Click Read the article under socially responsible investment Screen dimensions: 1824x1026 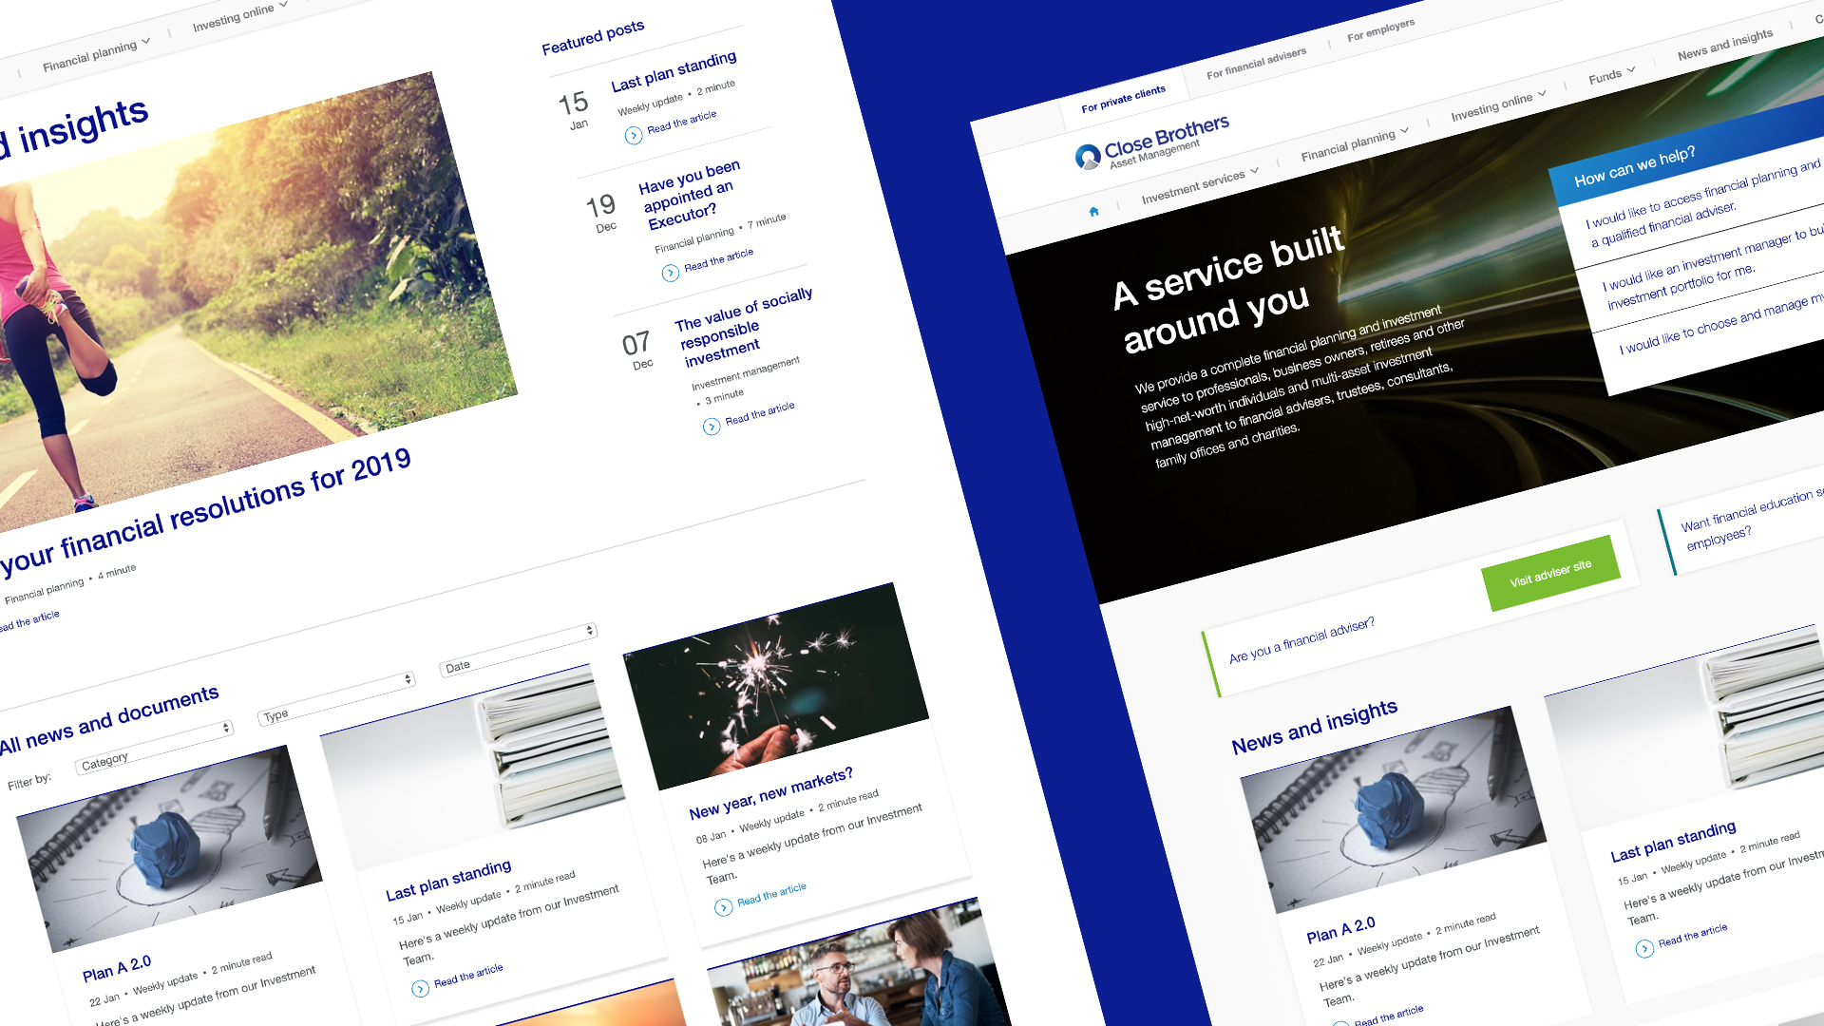tap(760, 413)
